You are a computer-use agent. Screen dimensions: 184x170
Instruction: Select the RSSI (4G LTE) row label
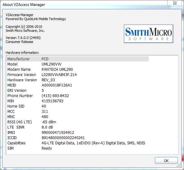click(19, 122)
